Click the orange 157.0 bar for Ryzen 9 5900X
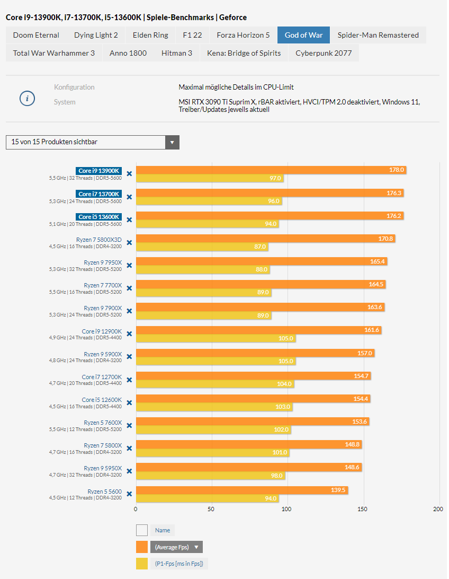 coord(255,353)
